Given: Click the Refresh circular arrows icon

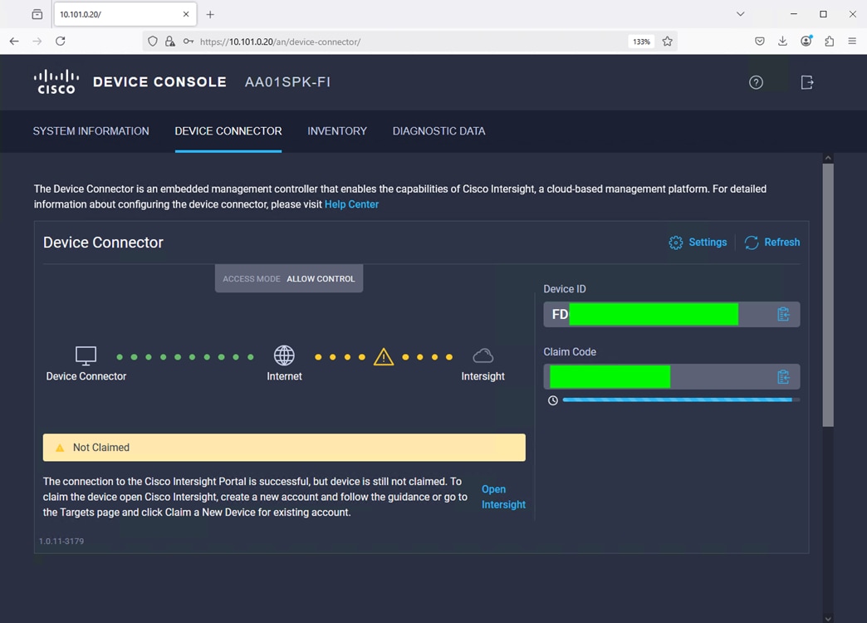Looking at the screenshot, I should [x=752, y=243].
